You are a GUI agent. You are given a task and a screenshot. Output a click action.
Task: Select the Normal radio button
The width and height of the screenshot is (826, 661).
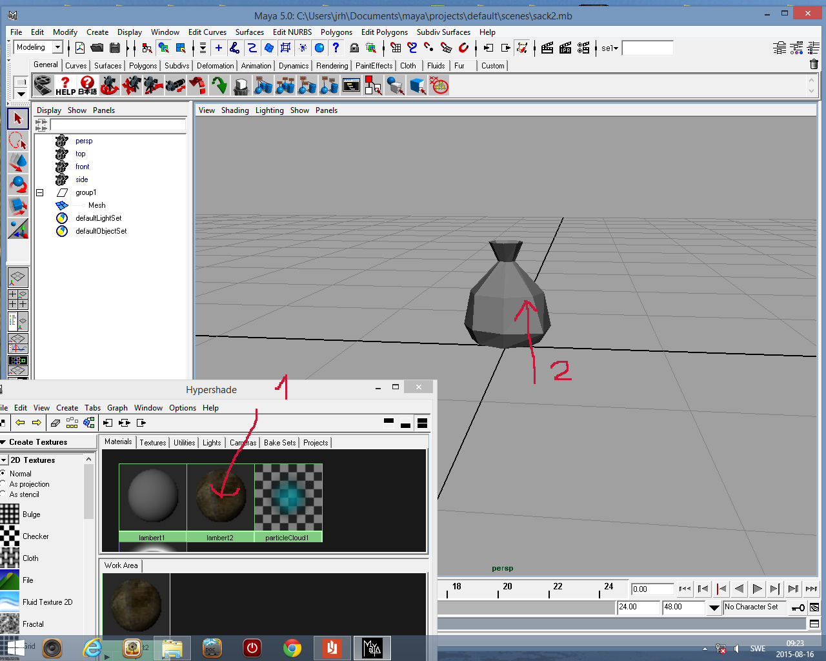[3, 473]
